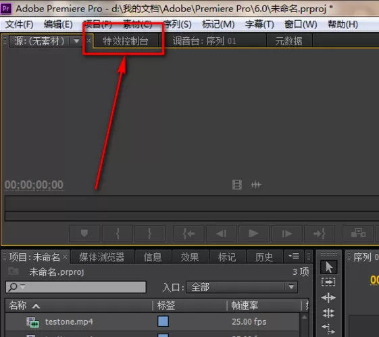379x337 pixels.
Task: Select the 项目: 未命名 panel tab
Action: (34, 257)
